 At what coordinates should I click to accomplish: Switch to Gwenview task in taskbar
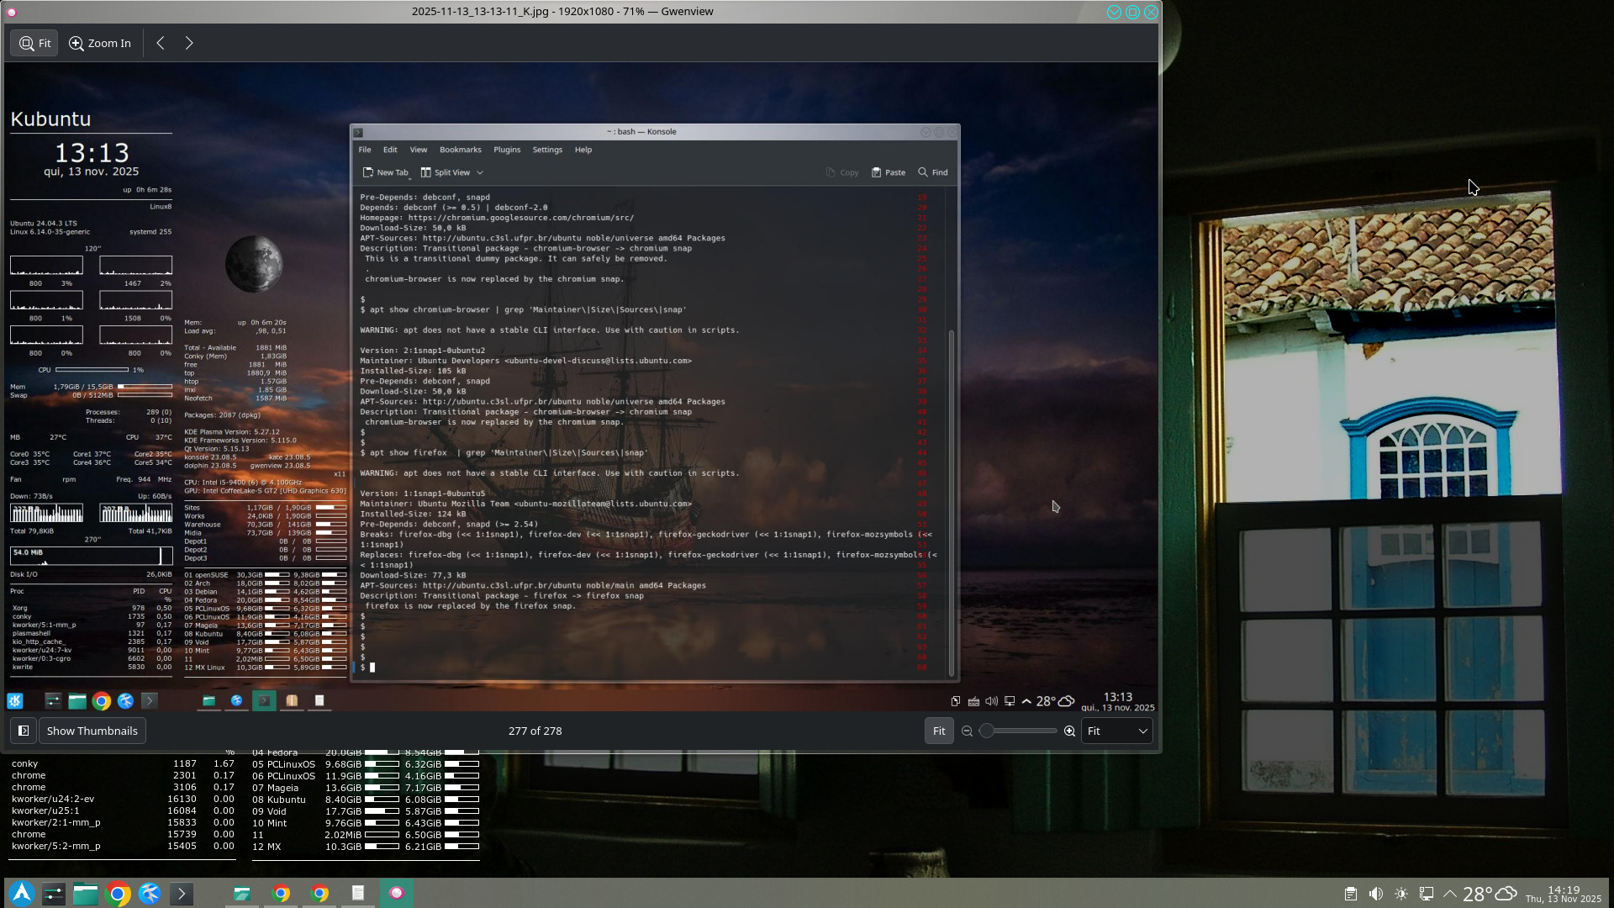point(397,893)
